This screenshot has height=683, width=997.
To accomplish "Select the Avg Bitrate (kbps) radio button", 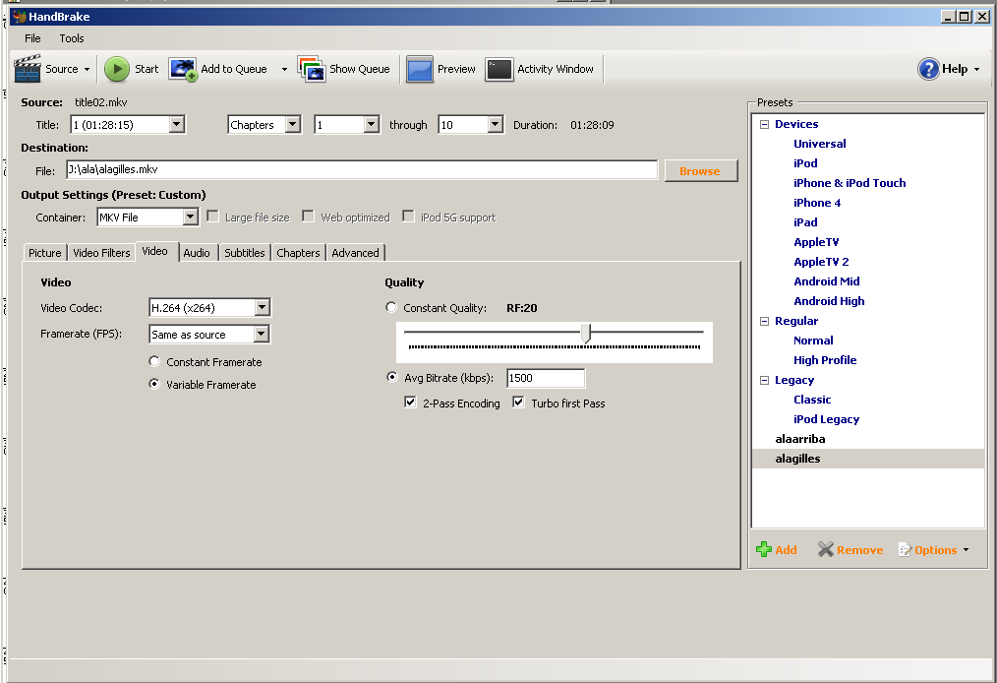I will tap(392, 377).
